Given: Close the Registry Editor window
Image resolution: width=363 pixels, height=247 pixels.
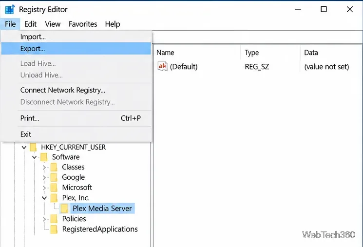Looking at the screenshot, I should point(349,9).
